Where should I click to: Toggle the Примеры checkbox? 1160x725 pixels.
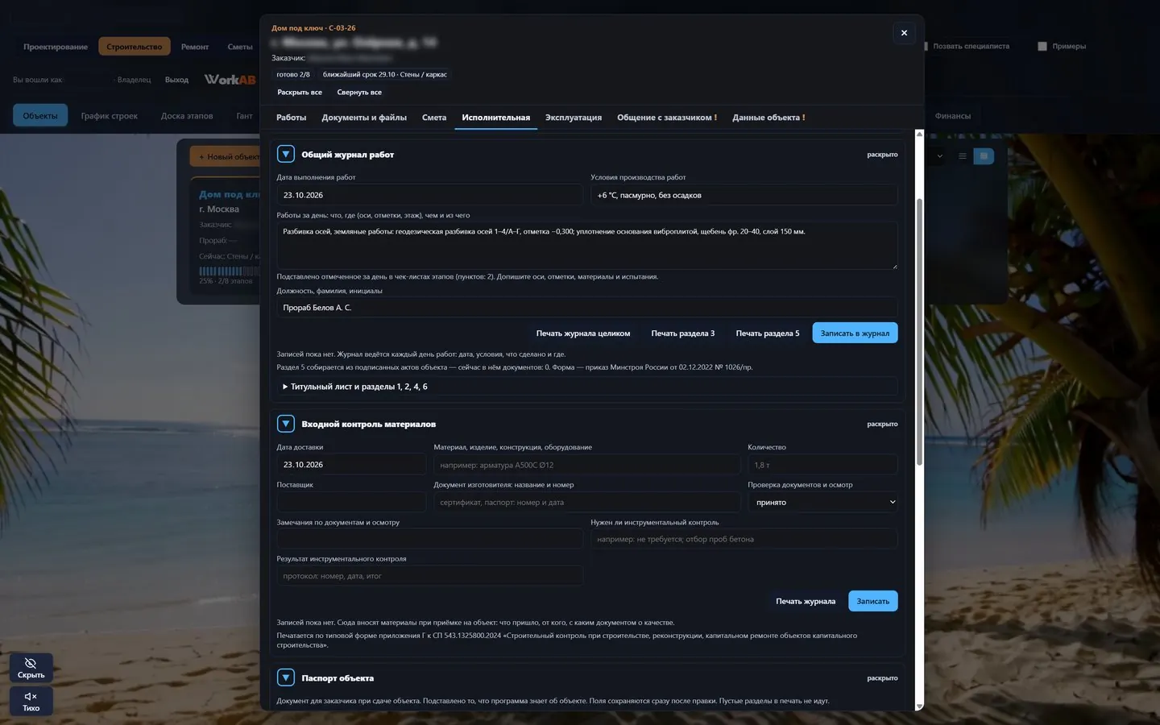coord(1042,47)
